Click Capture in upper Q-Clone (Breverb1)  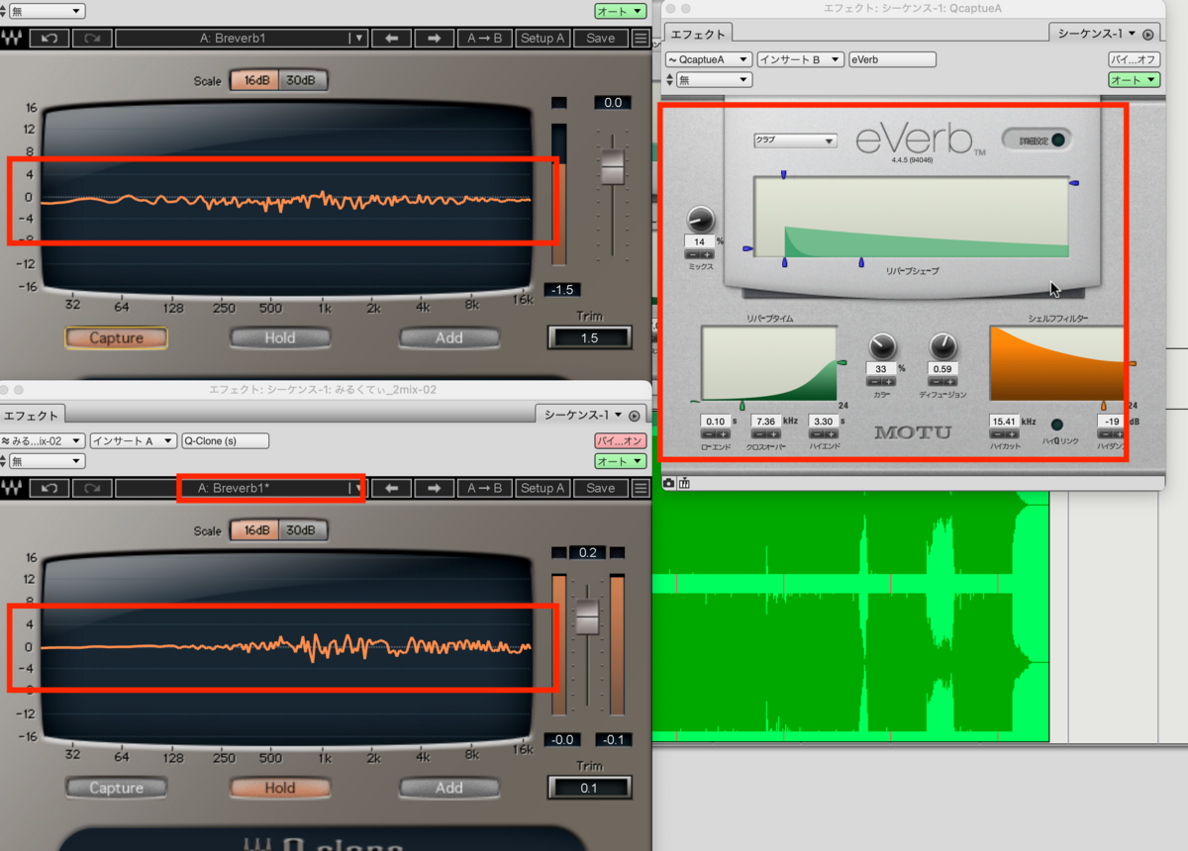[117, 338]
